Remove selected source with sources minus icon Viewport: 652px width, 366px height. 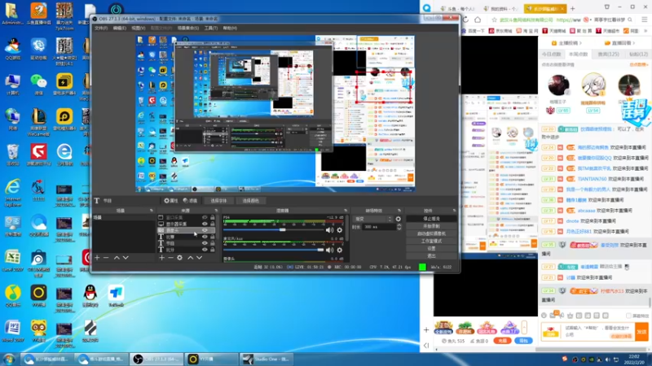pyautogui.click(x=170, y=258)
